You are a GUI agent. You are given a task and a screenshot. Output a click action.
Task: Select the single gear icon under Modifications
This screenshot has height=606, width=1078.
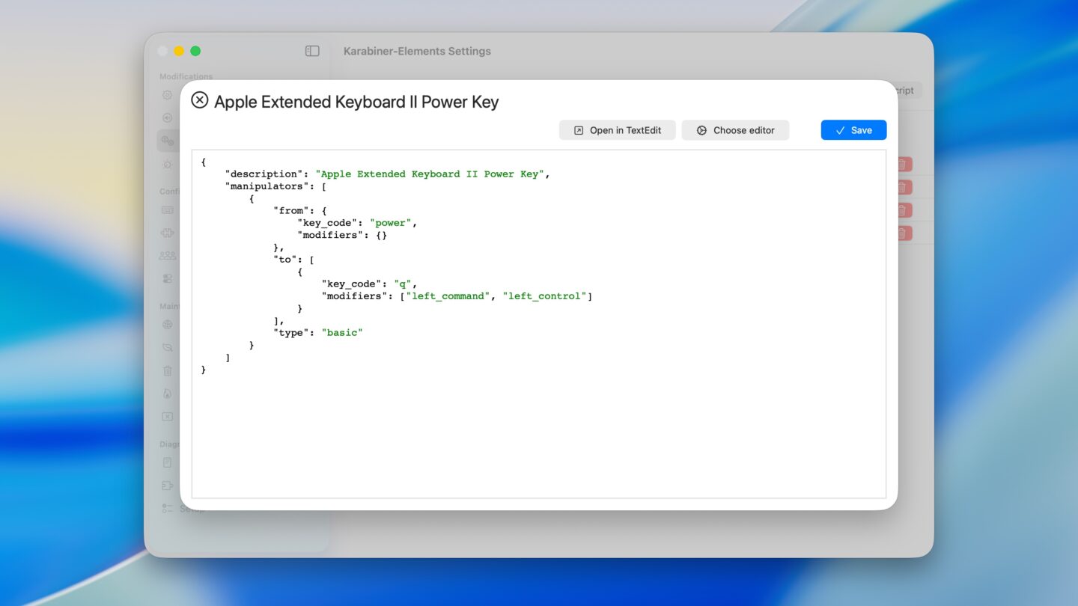[168, 95]
